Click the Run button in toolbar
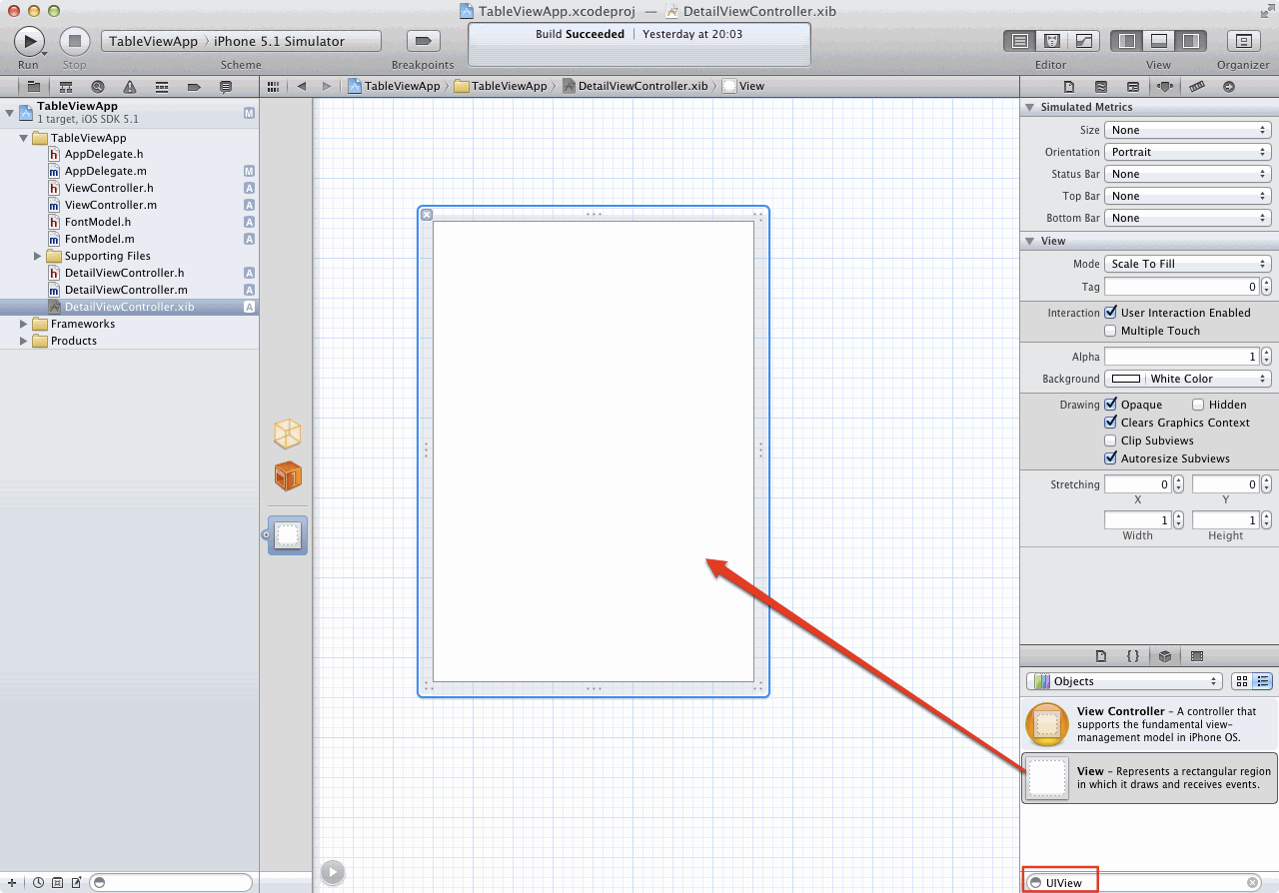This screenshot has width=1279, height=893. (x=29, y=41)
